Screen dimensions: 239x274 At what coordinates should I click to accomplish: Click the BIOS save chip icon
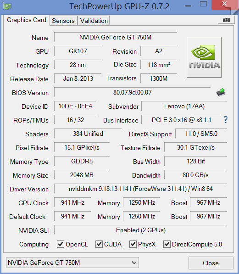click(x=221, y=92)
